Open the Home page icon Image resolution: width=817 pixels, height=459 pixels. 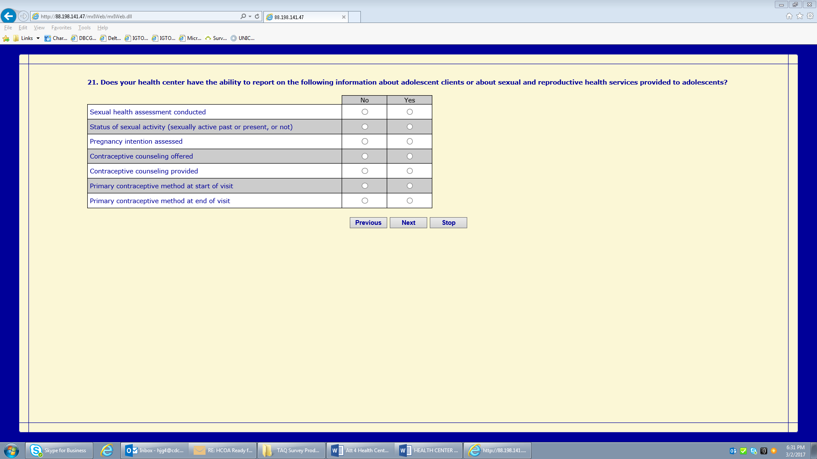click(x=789, y=16)
